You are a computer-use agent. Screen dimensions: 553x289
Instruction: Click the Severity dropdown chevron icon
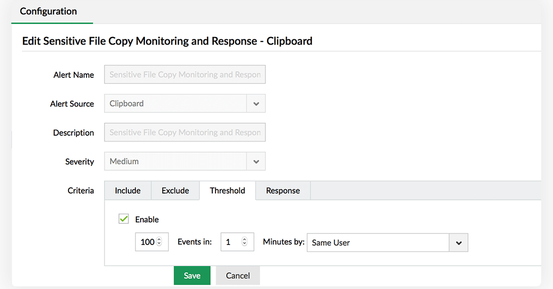pyautogui.click(x=256, y=162)
